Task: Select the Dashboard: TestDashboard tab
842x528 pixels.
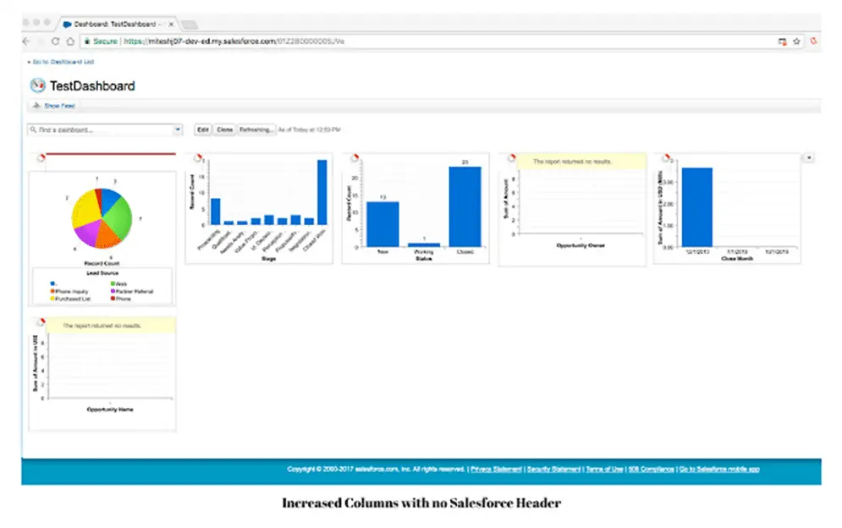Action: [117, 25]
